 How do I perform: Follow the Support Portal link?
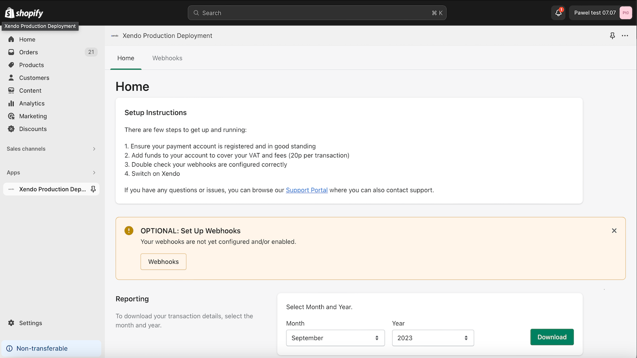[307, 190]
